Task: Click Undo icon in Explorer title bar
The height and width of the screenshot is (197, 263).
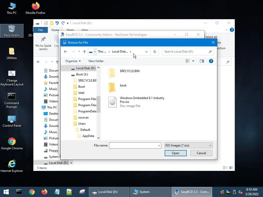Action: [57, 23]
